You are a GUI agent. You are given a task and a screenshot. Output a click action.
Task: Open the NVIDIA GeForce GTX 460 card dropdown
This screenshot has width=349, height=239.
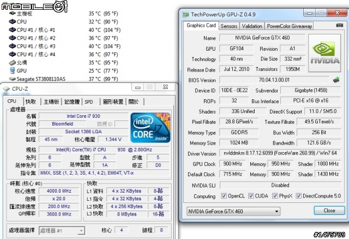[233, 211]
